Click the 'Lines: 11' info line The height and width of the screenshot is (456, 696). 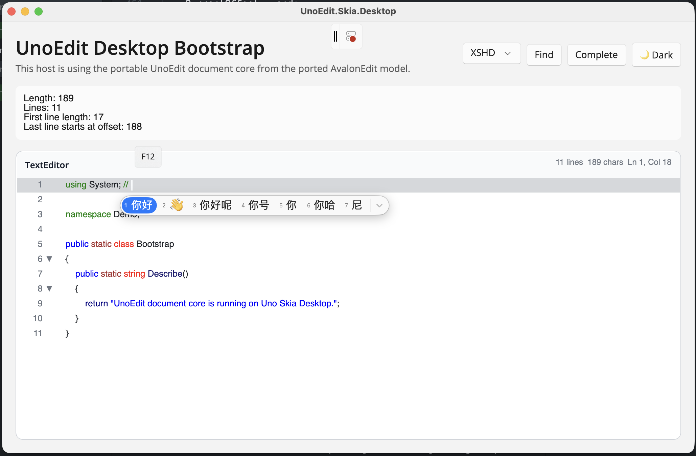click(x=42, y=108)
